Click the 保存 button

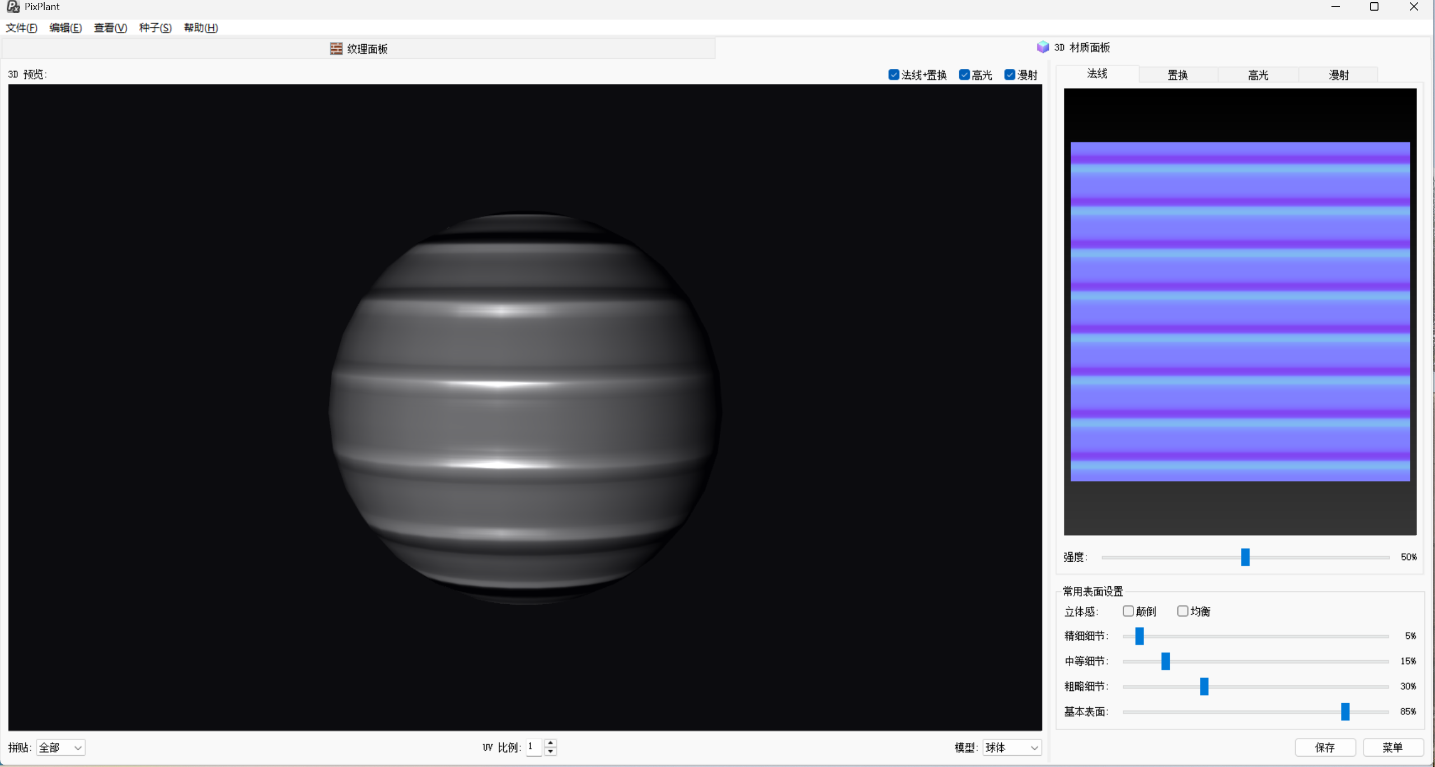click(x=1325, y=747)
